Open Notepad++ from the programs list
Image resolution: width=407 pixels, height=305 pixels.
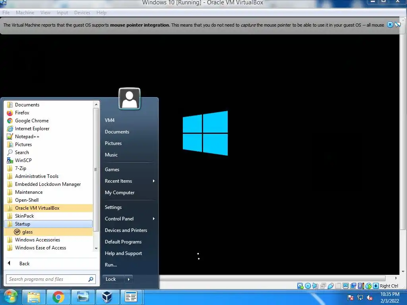pyautogui.click(x=48, y=137)
